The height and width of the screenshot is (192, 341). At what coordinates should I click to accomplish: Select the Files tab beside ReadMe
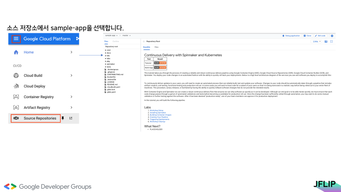coord(156,47)
